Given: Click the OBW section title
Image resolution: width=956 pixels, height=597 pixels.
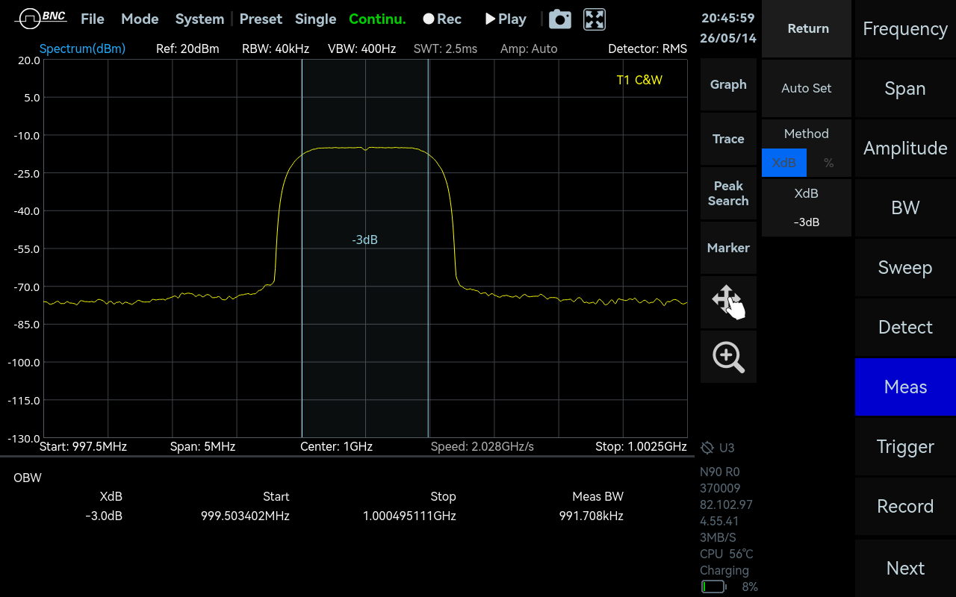Looking at the screenshot, I should tap(28, 478).
